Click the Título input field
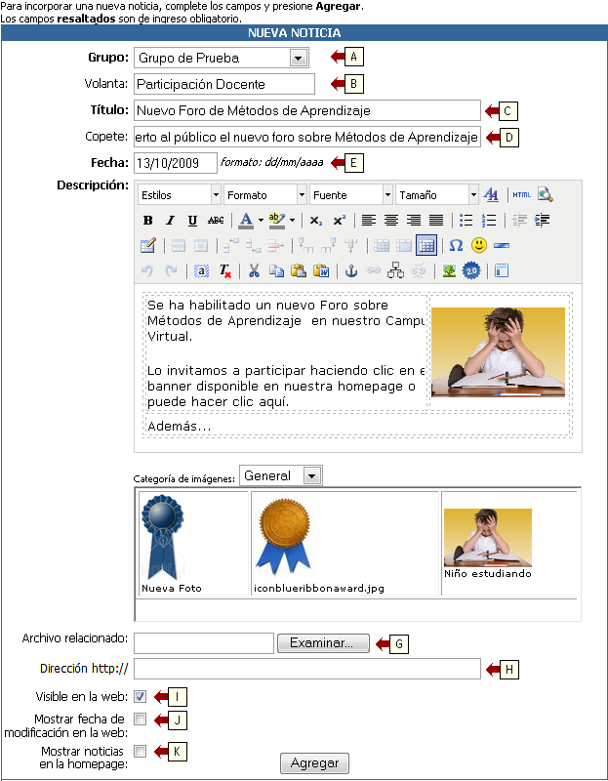Viewport: 608px width, 781px height. (307, 110)
